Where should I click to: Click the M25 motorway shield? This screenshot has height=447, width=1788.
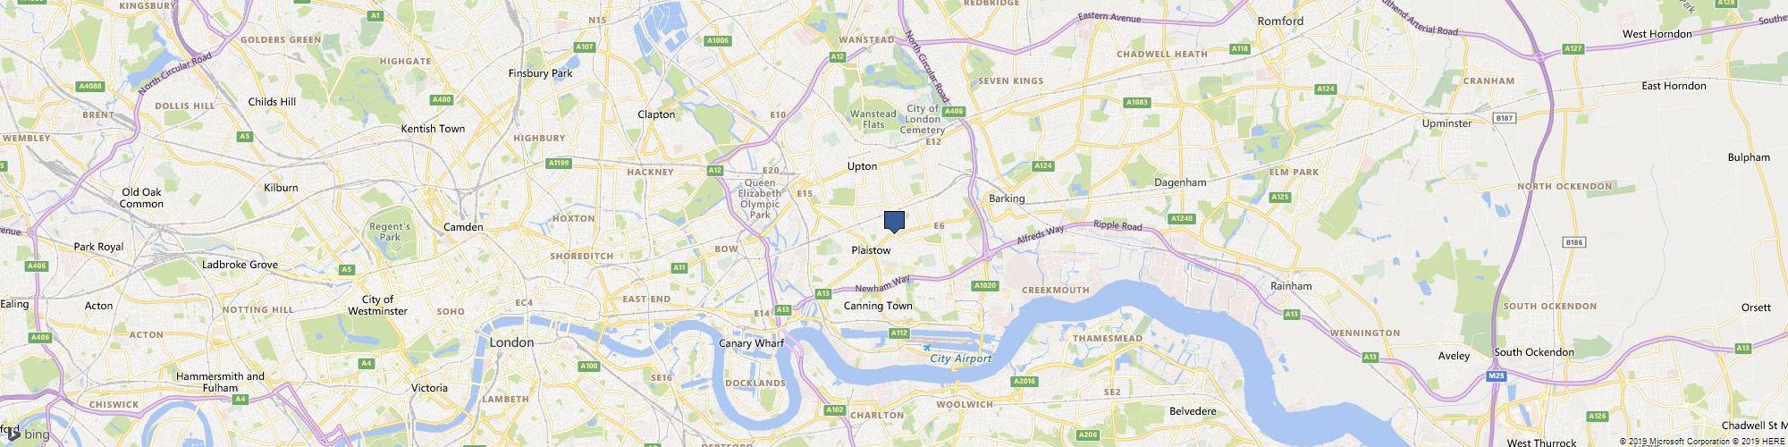pyautogui.click(x=1497, y=376)
